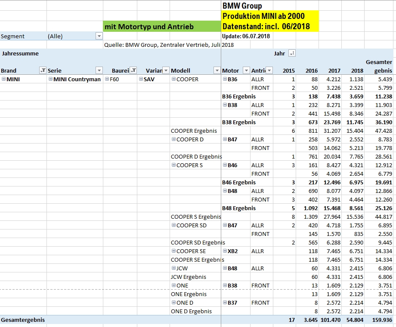396x327 pixels.
Task: Click the 2018 year column header
Action: pyautogui.click(x=357, y=70)
